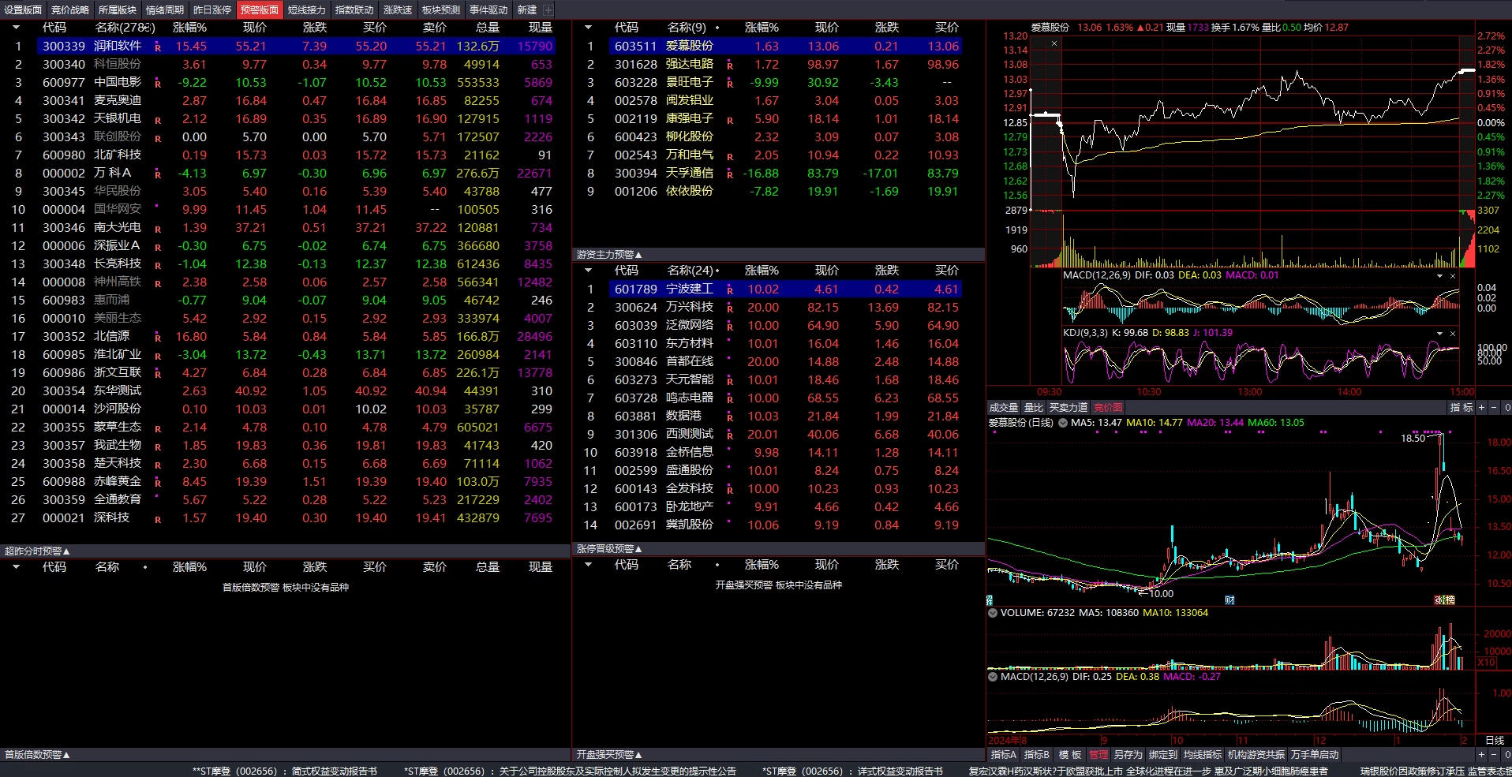Screen dimensions: 1512x777
Task: Click the 绑定到 button
Action: (x=1163, y=755)
